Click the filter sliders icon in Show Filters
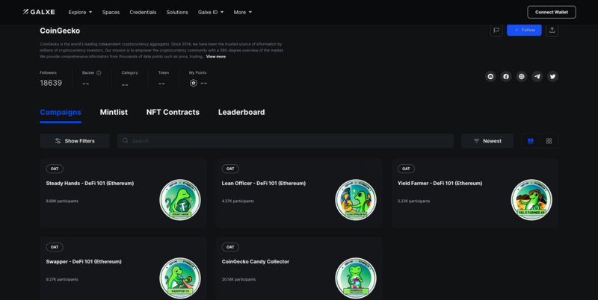The width and height of the screenshot is (598, 300). [58, 141]
